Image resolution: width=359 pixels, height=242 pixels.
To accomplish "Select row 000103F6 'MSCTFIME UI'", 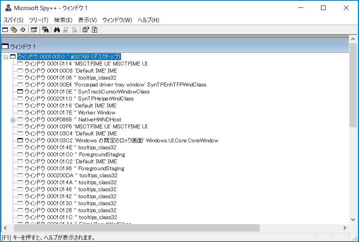I will [x=86, y=126].
